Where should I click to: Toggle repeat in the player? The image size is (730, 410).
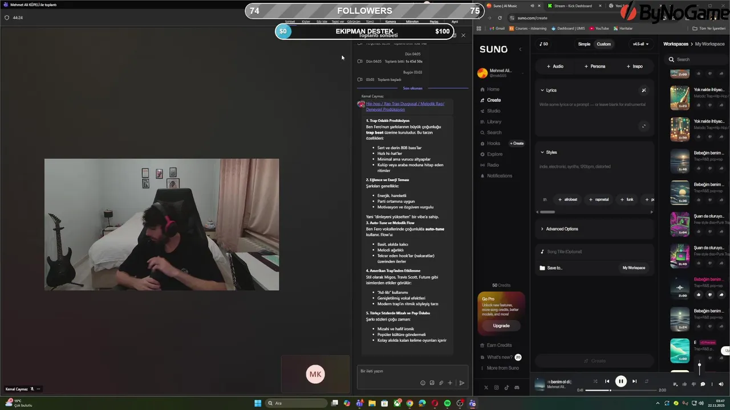point(647,382)
